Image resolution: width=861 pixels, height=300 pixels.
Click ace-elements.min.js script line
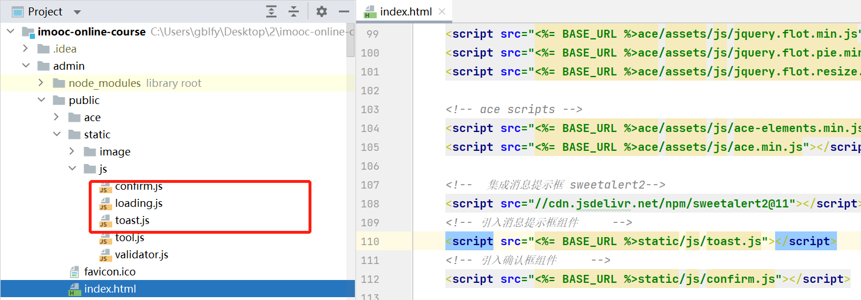pos(653,128)
